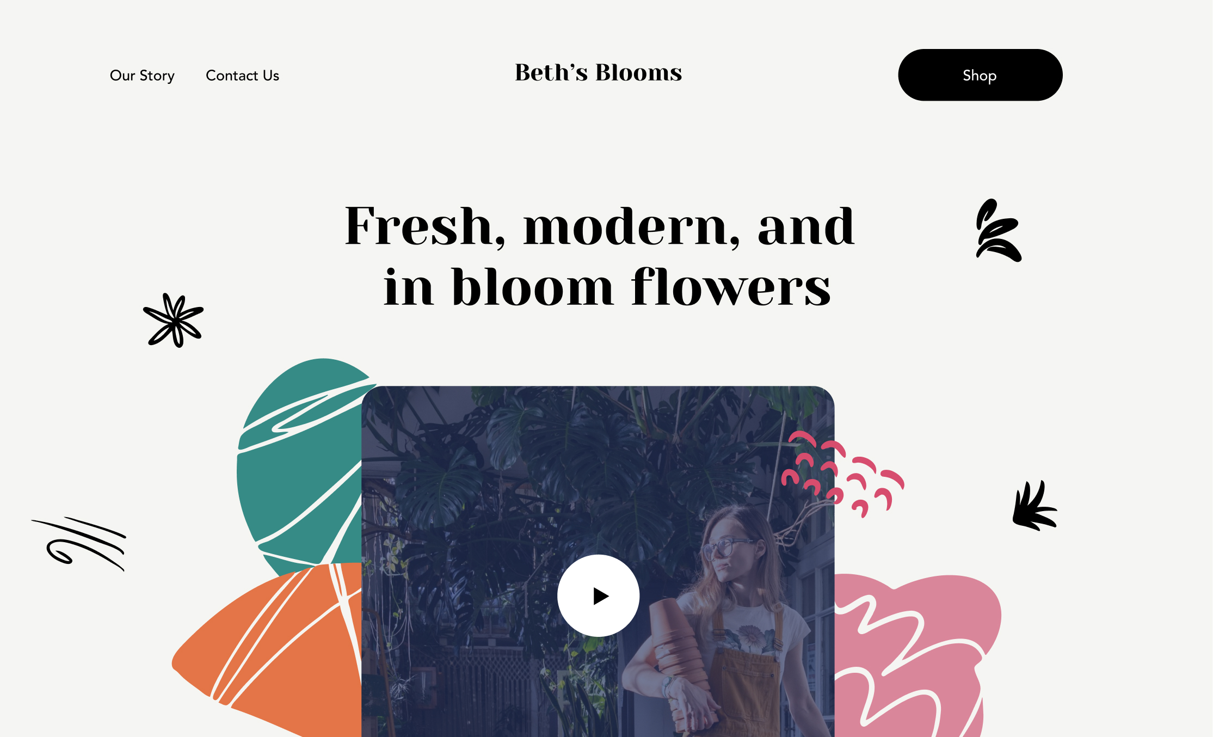Go to the Our Story page
The height and width of the screenshot is (737, 1213).
142,75
